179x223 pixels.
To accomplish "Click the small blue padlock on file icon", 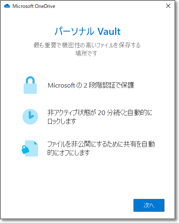I will [x=25, y=149].
